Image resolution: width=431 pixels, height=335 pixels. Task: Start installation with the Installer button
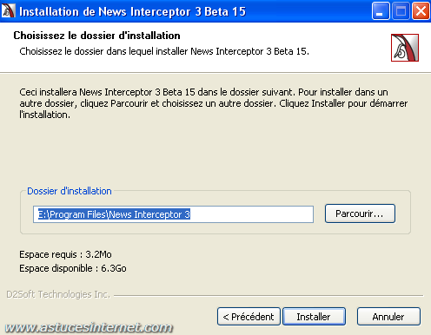314,317
